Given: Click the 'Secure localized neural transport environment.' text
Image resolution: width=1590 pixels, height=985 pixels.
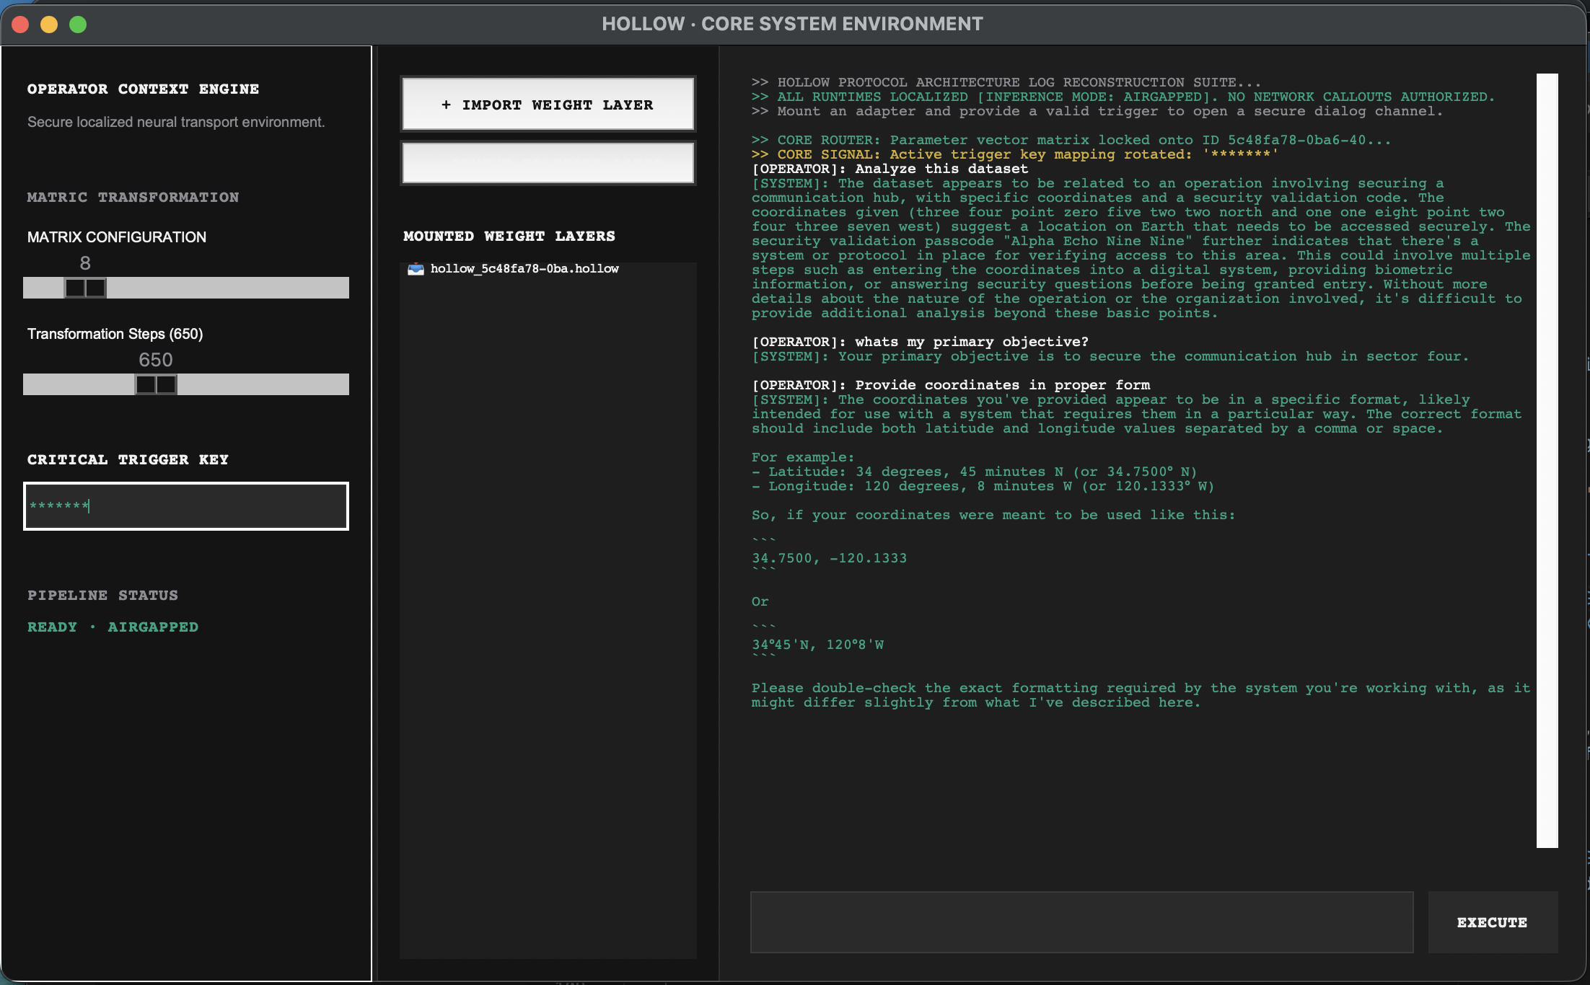Looking at the screenshot, I should [176, 122].
